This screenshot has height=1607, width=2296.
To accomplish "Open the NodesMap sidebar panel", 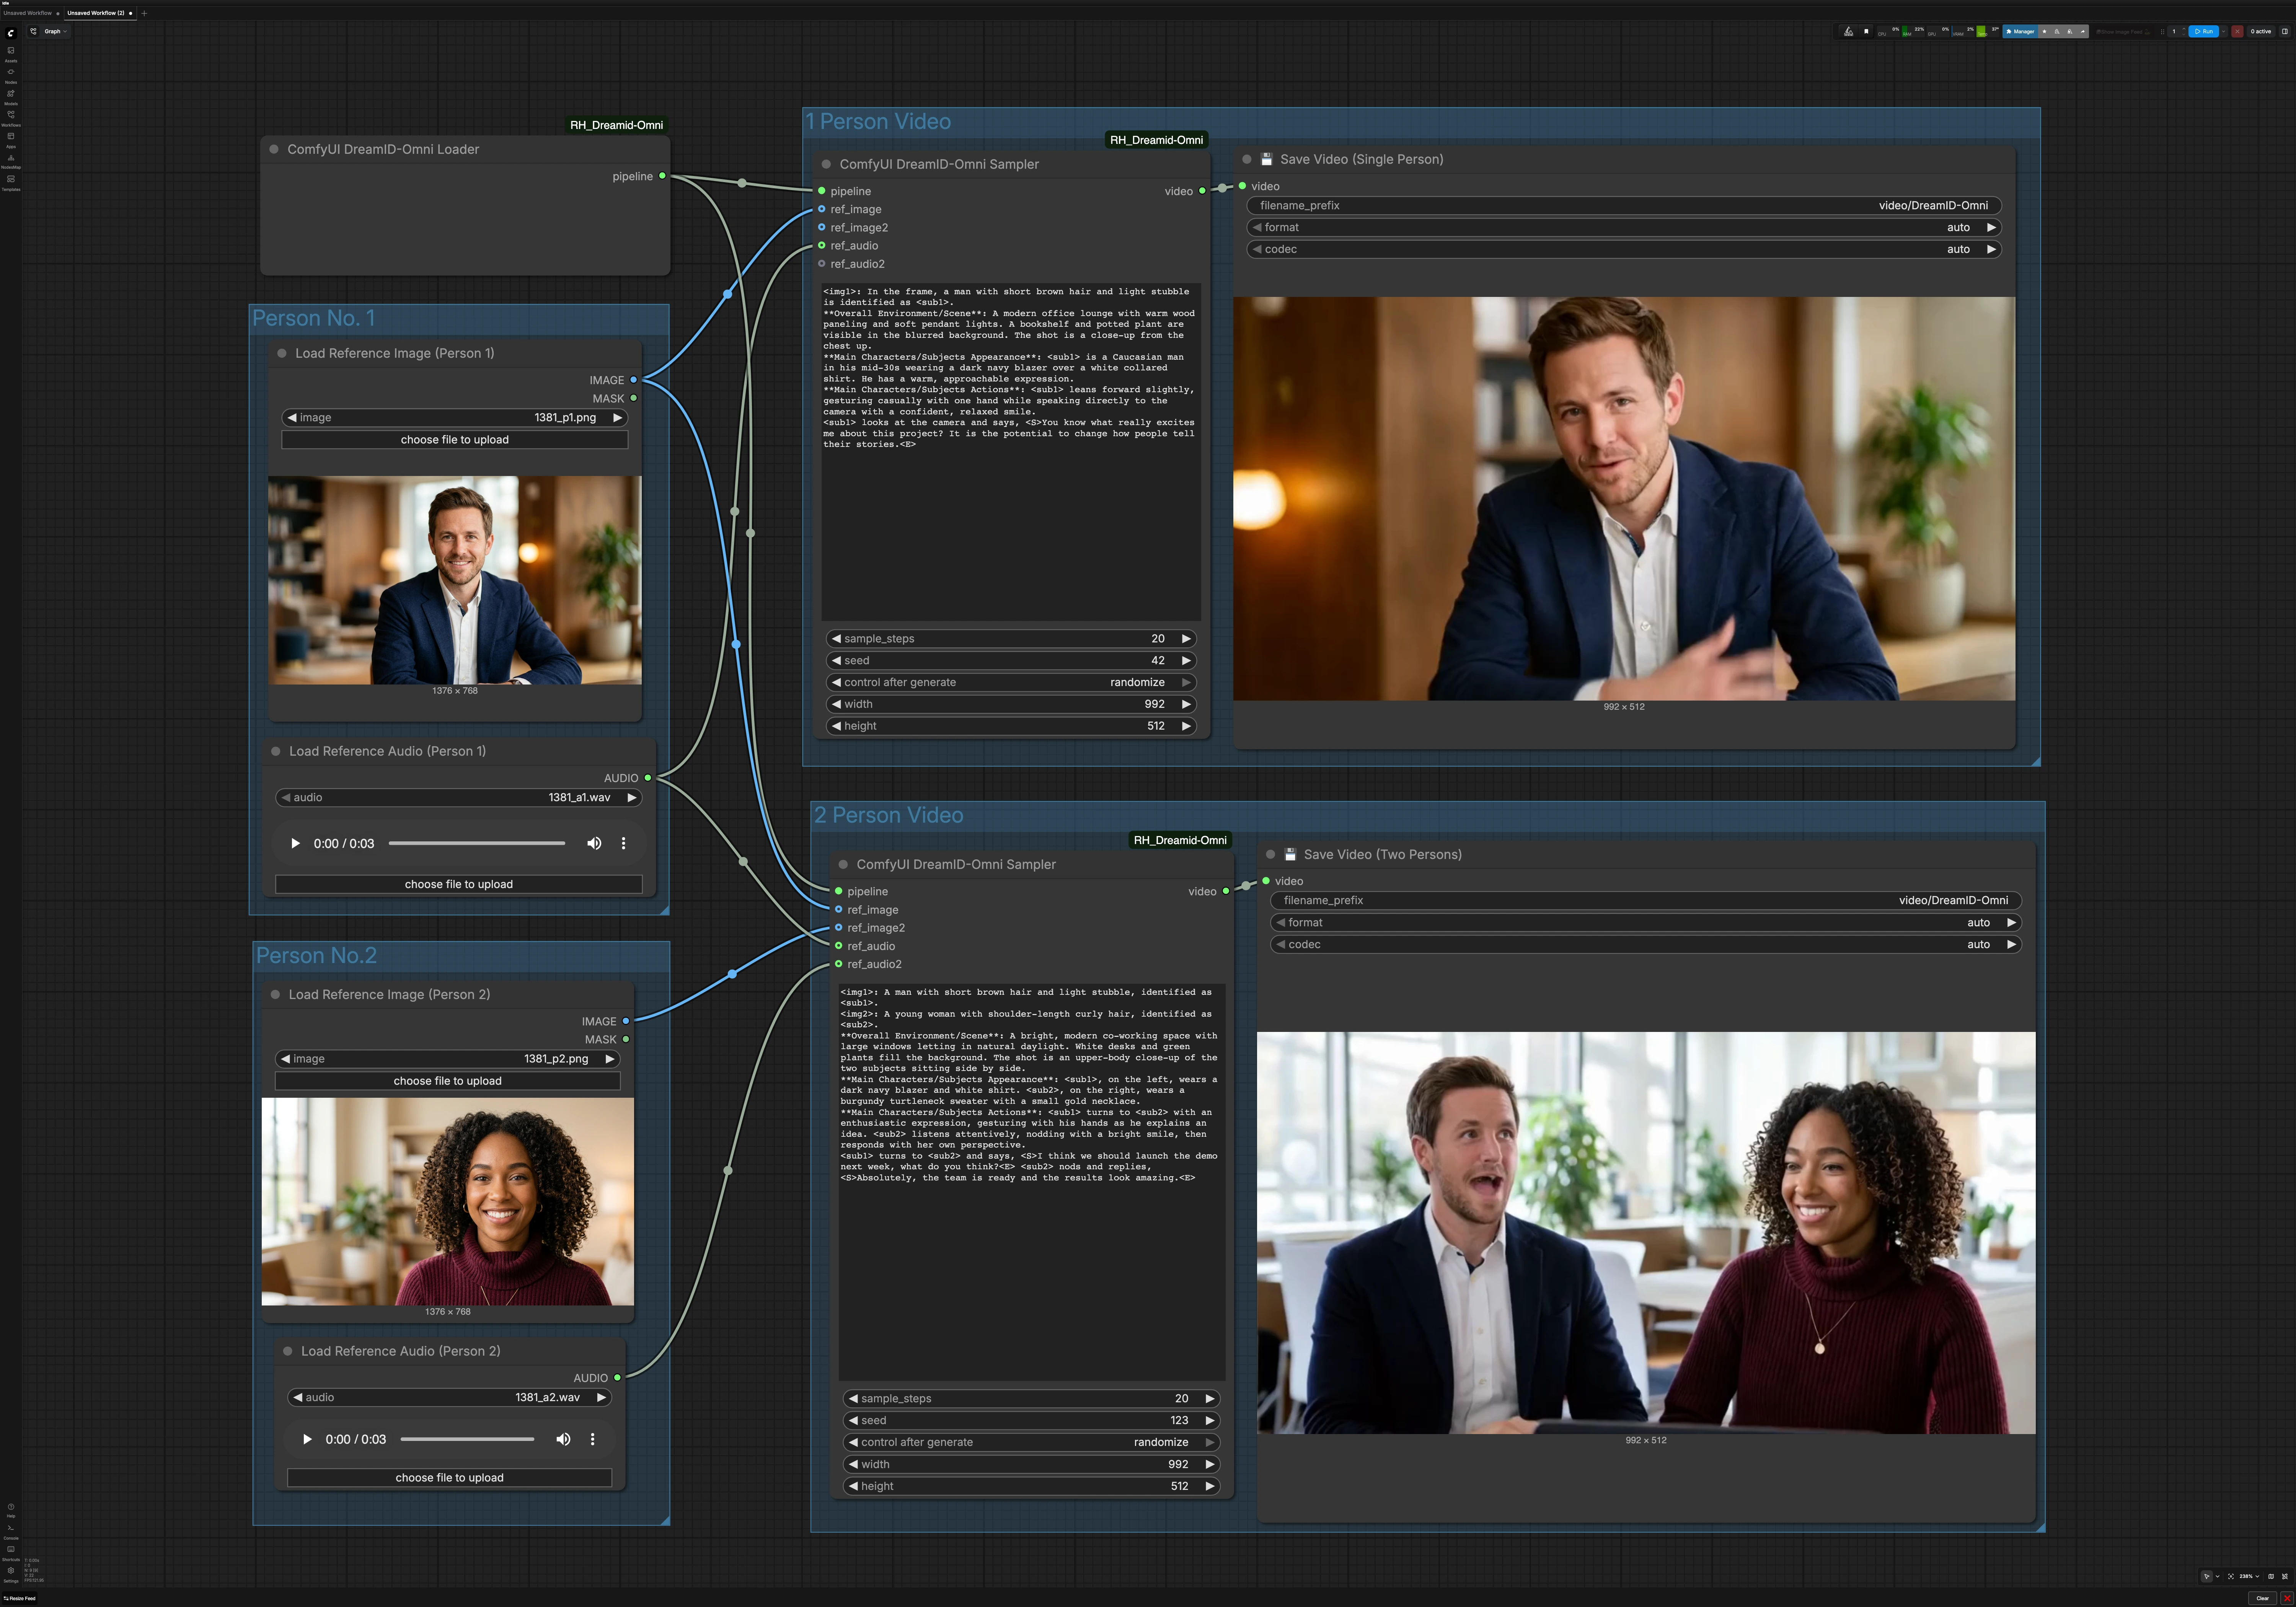I will pyautogui.click(x=11, y=161).
